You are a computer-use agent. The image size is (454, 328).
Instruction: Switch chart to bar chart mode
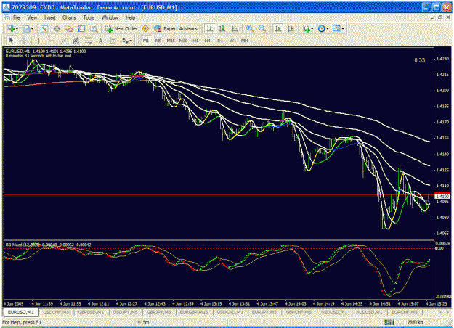pyautogui.click(x=210, y=28)
